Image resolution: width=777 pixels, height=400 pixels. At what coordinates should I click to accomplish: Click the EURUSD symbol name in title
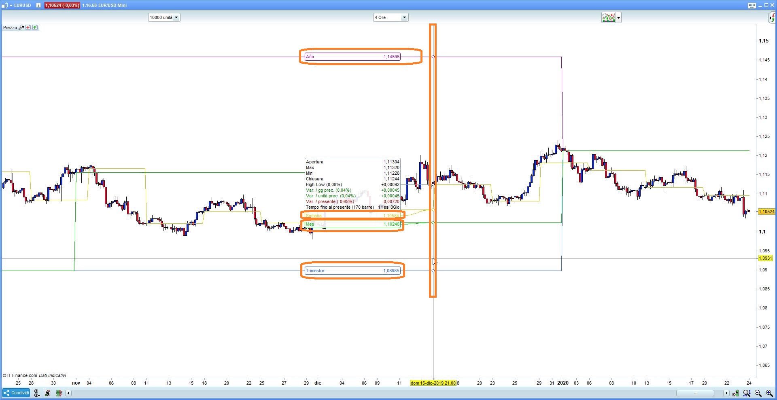(23, 5)
